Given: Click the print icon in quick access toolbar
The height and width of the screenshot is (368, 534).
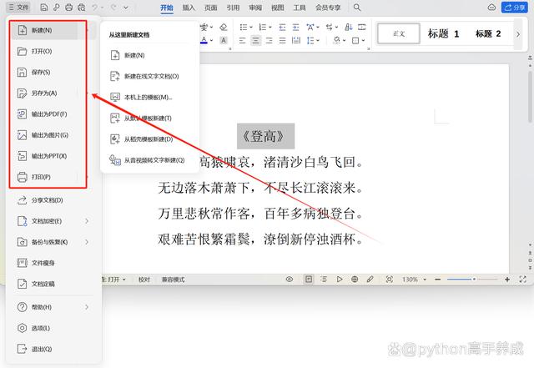Looking at the screenshot, I should [x=68, y=8].
